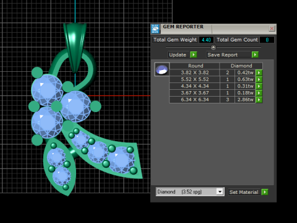Select the 5.52 X 5.52 size cell

pos(194,79)
